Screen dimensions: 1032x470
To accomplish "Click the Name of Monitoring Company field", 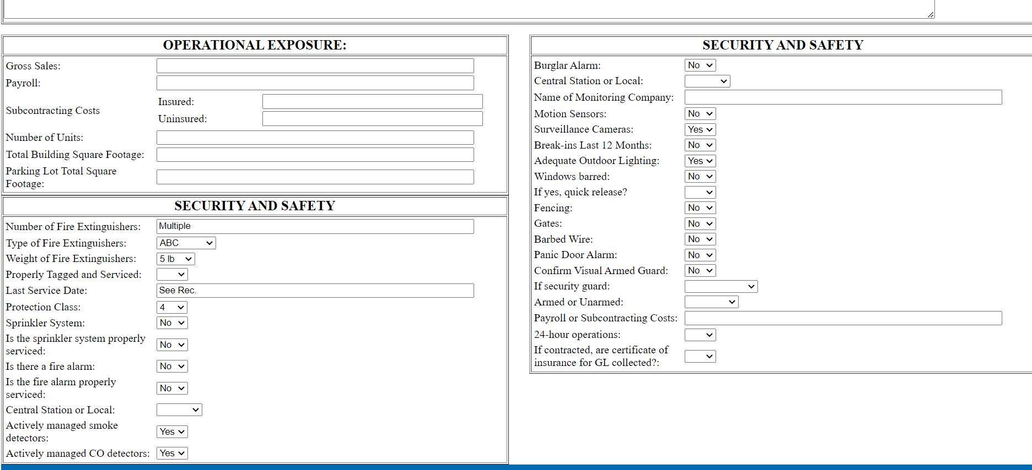I will (843, 97).
